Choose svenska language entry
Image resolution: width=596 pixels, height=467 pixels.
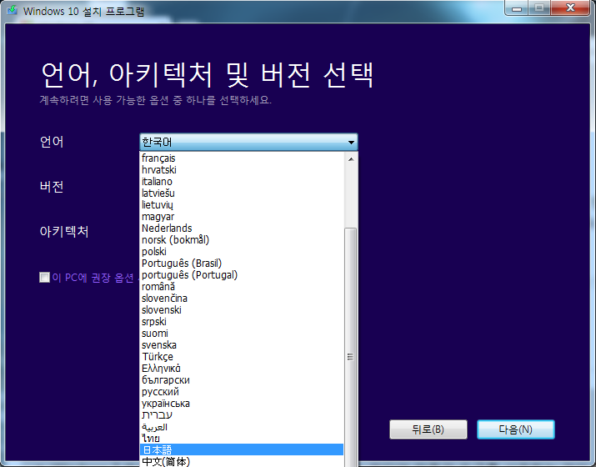coord(242,345)
